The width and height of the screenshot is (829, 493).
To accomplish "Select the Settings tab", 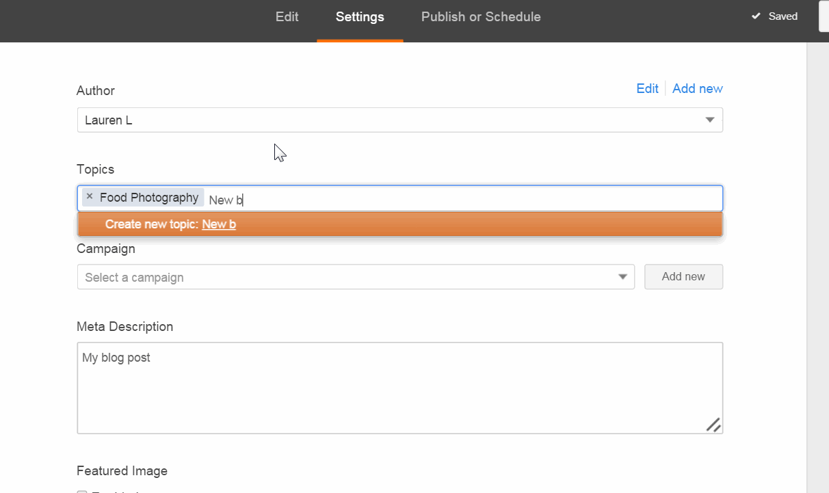I will (x=360, y=17).
